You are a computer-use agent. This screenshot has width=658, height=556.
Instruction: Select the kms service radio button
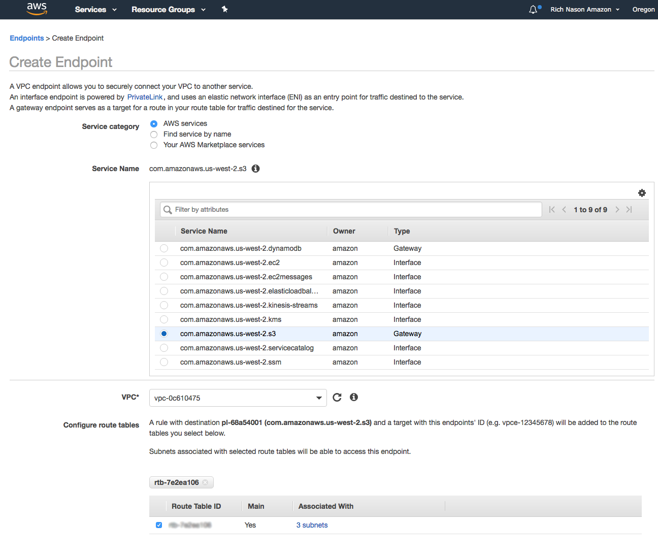[x=164, y=319]
